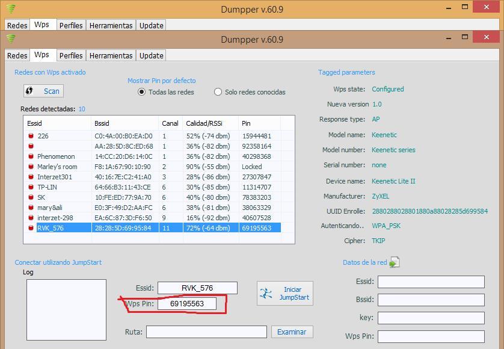The height and width of the screenshot is (349, 504).
Task: Open Update tab in the back window
Action: (151, 25)
